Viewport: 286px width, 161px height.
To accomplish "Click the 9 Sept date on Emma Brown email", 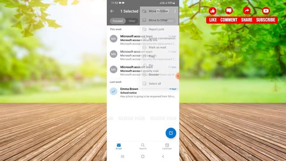I will pos(173,89).
